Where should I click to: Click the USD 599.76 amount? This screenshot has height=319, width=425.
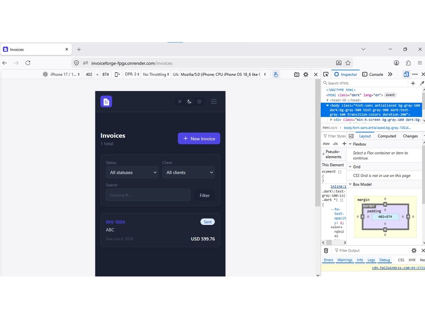(203, 239)
